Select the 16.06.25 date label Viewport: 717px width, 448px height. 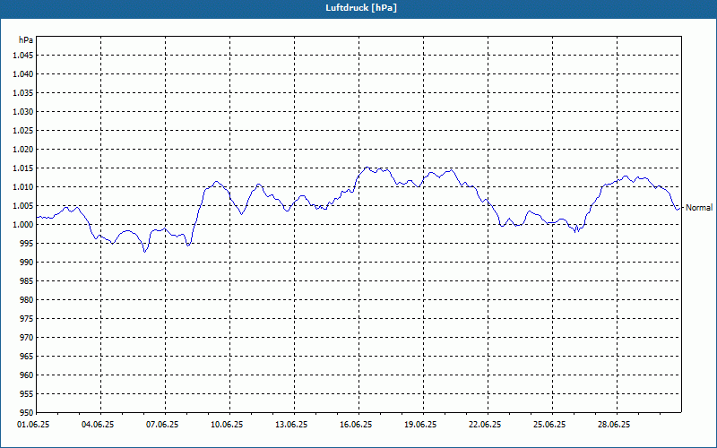[356, 425]
